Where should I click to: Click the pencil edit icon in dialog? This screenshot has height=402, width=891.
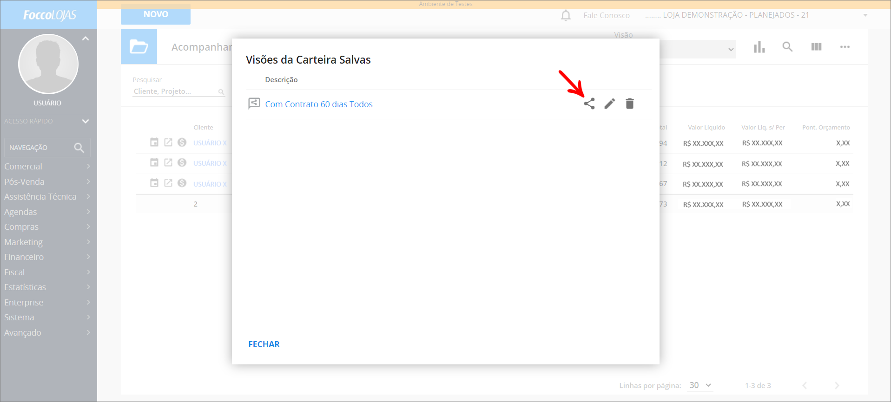point(610,104)
